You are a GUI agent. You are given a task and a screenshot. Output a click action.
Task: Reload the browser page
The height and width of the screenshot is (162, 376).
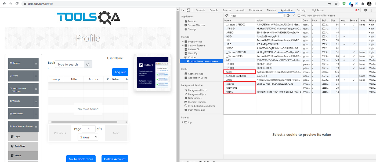click(x=17, y=4)
